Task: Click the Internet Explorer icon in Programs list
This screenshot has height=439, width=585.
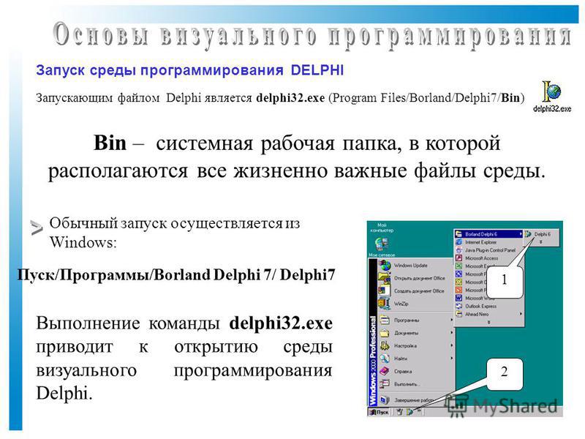Action: click(459, 242)
